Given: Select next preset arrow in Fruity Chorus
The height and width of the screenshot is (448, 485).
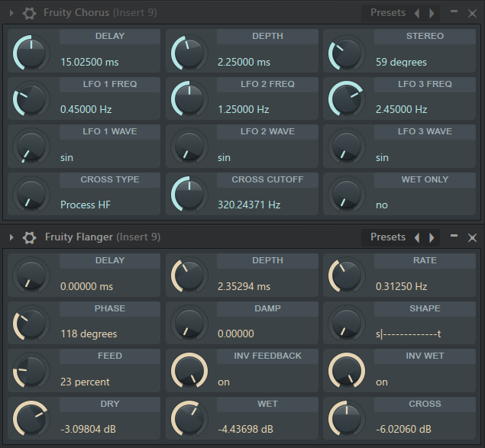Looking at the screenshot, I should 432,13.
